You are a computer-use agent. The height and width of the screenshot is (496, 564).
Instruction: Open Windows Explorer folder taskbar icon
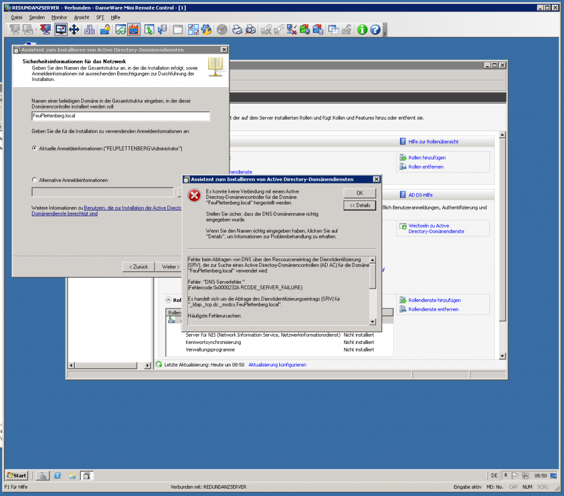pos(72,476)
